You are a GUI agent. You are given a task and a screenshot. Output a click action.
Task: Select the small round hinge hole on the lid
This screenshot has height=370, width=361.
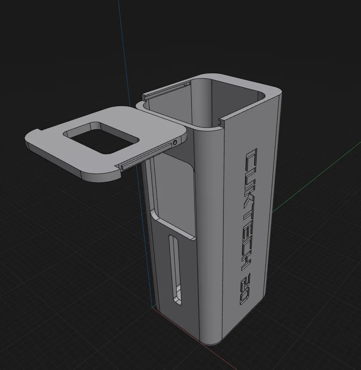(x=175, y=143)
